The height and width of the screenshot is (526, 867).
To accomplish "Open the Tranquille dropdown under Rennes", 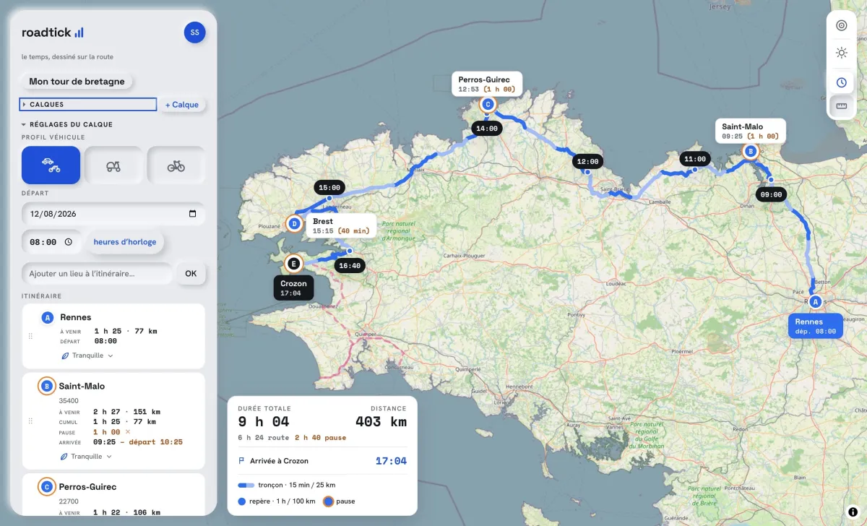I will point(87,355).
